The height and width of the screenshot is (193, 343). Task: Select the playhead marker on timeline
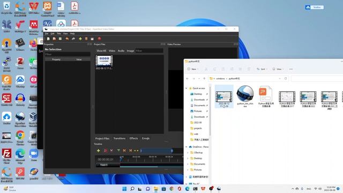click(x=121, y=159)
